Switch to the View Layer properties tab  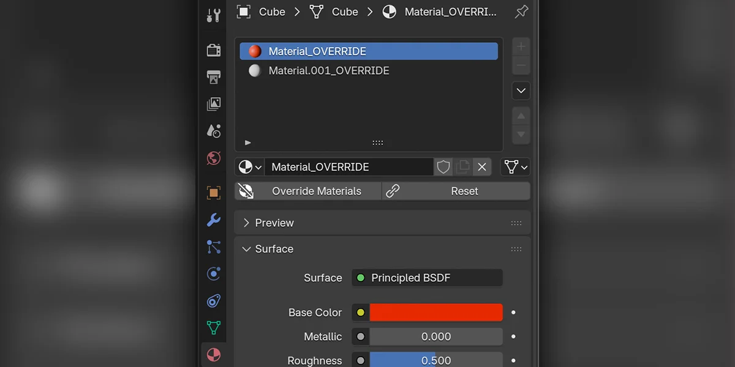[x=213, y=104]
